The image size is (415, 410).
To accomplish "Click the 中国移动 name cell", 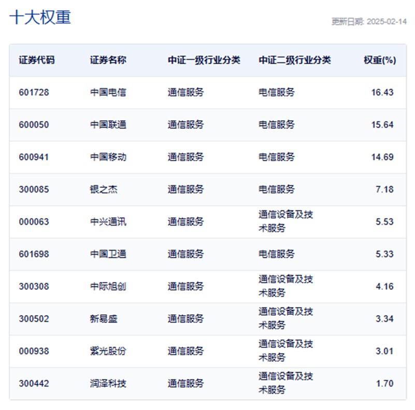I will (x=108, y=157).
